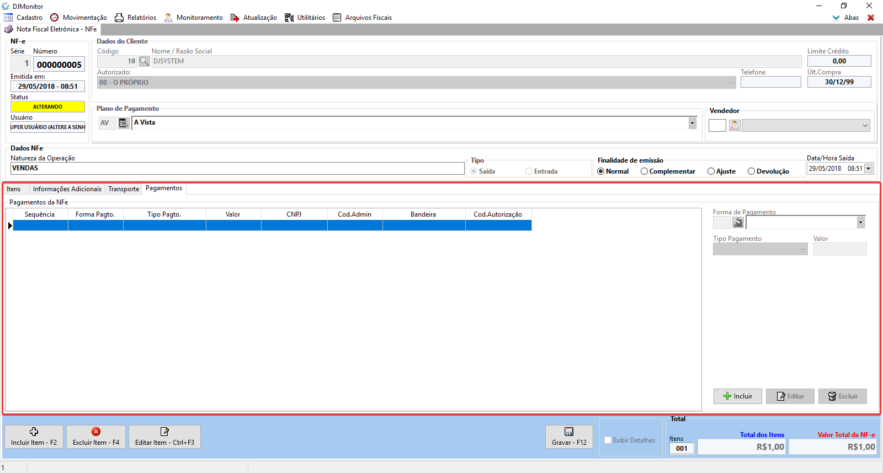Click Gravar - F12 save button
Screen dimensions: 883x474
pyautogui.click(x=569, y=437)
